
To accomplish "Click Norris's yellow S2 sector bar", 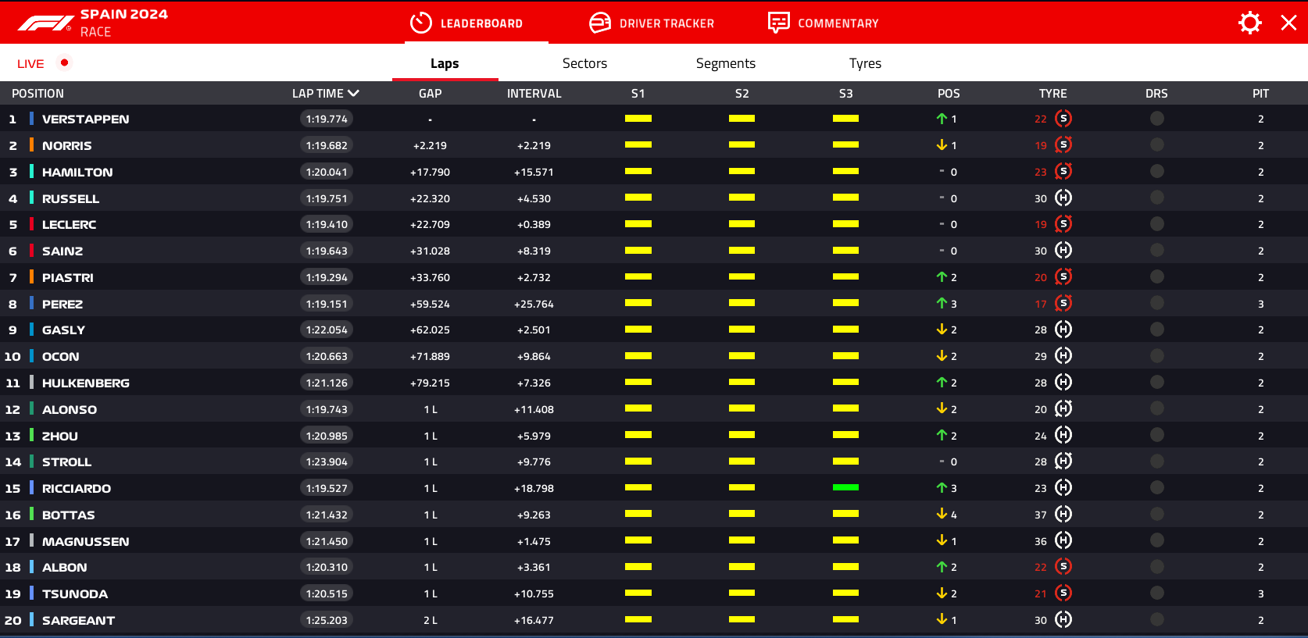I will point(742,144).
